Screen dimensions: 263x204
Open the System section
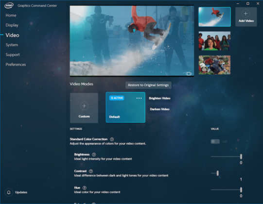[12, 45]
